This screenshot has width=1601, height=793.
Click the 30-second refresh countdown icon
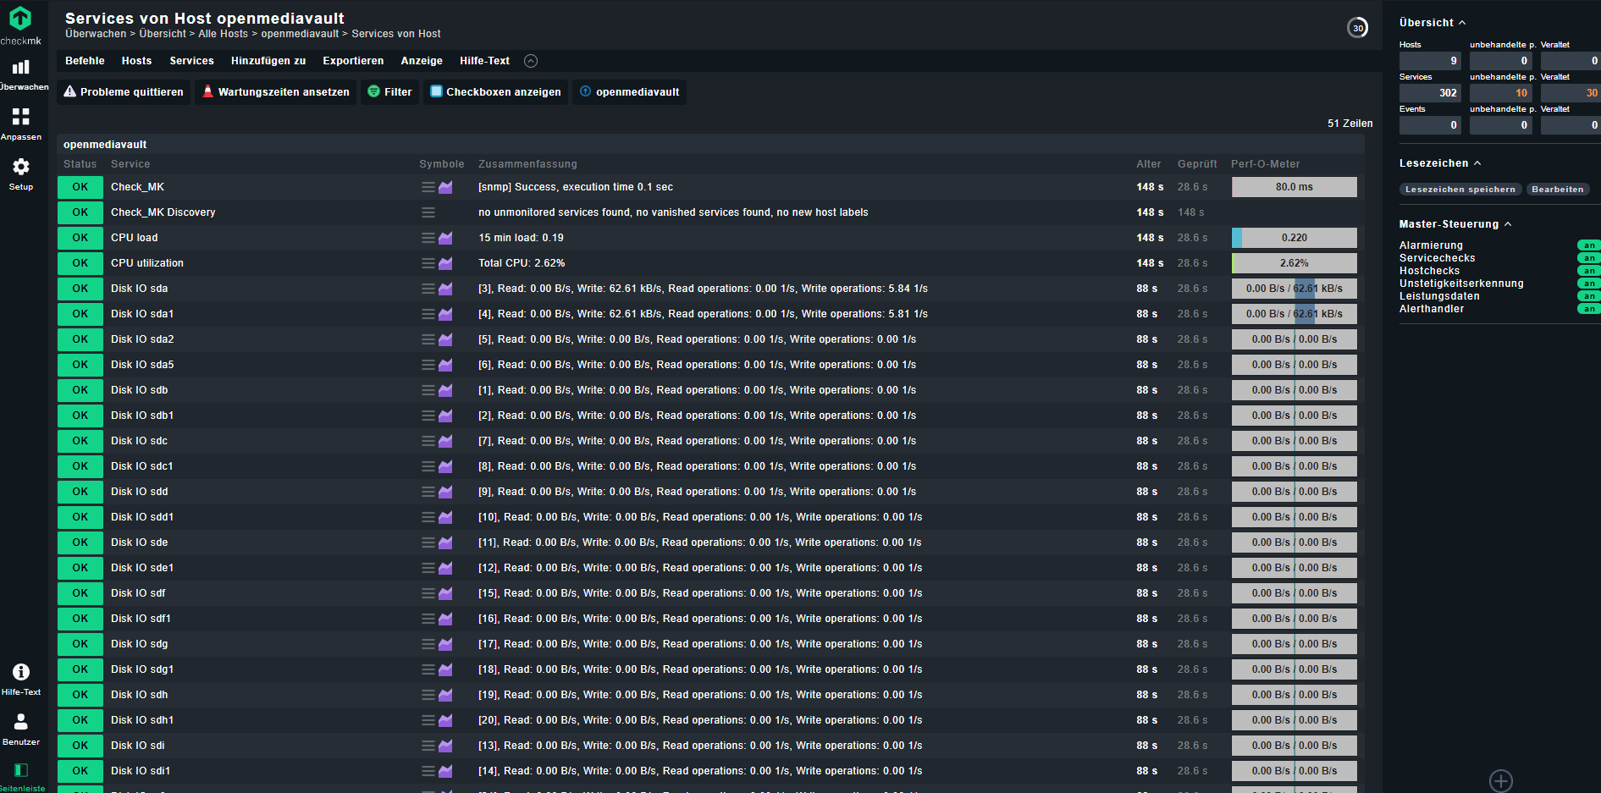coord(1357,28)
